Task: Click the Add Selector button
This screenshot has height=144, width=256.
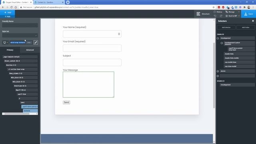Action: tap(226, 28)
